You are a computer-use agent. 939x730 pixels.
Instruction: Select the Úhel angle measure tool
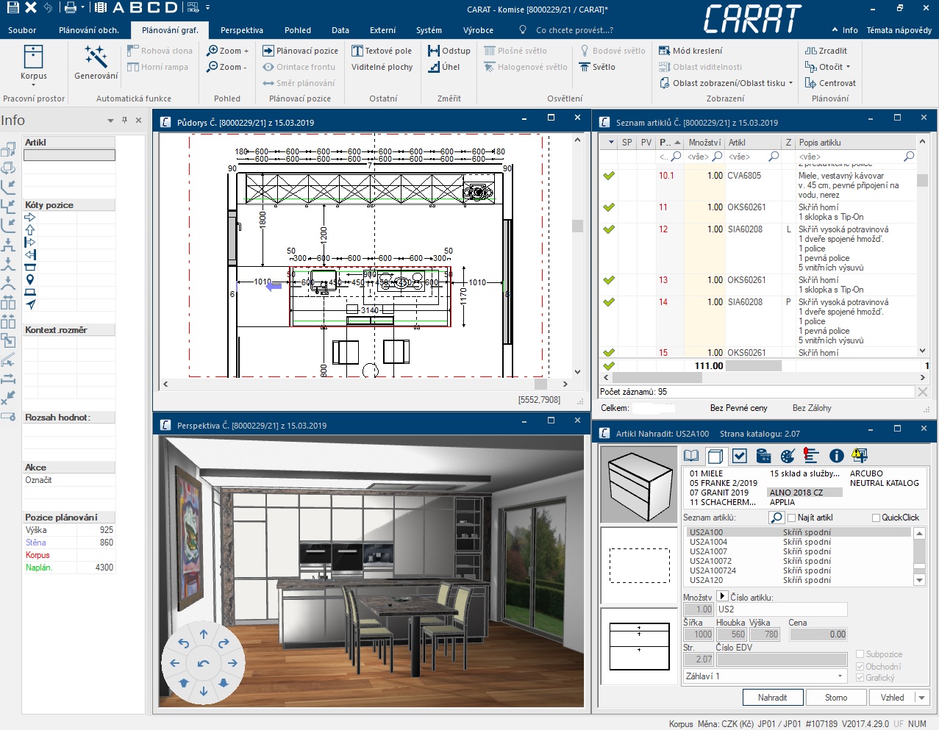pyautogui.click(x=444, y=67)
